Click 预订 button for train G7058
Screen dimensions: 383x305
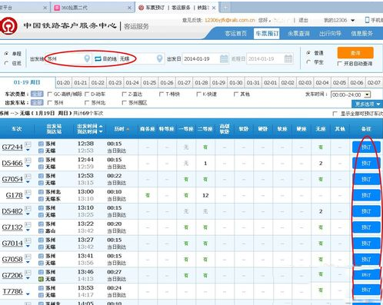tap(366, 260)
